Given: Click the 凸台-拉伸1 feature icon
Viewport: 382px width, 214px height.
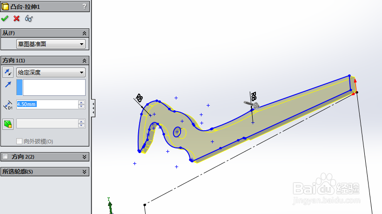Looking at the screenshot, I should pyautogui.click(x=5, y=7).
